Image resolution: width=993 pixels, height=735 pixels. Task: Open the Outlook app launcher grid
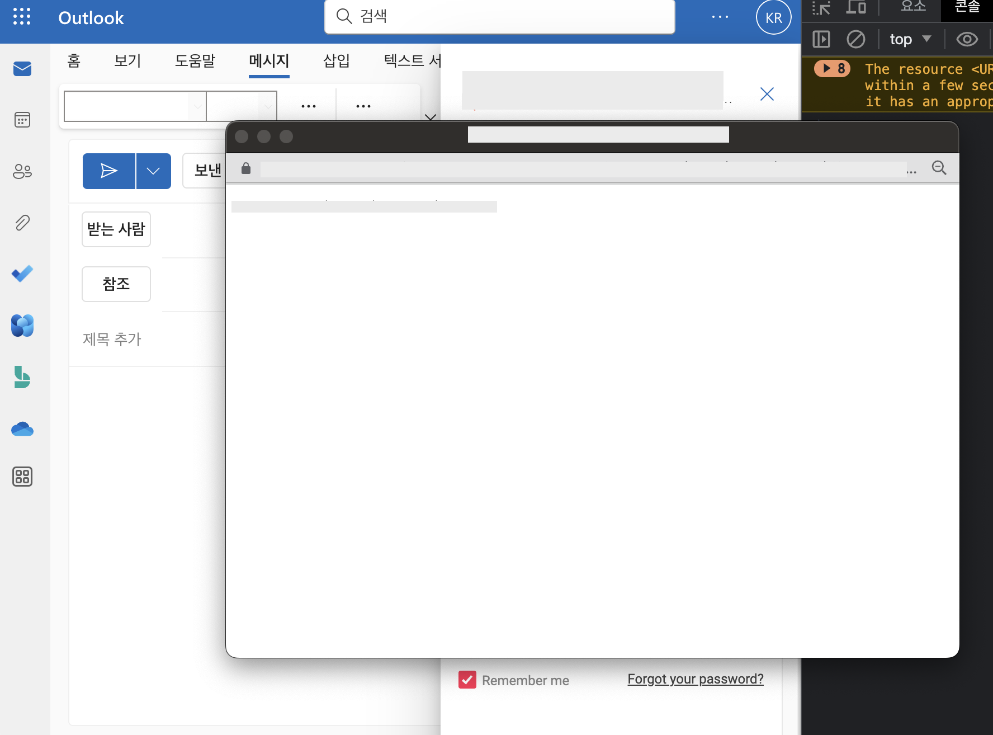pos(22,17)
